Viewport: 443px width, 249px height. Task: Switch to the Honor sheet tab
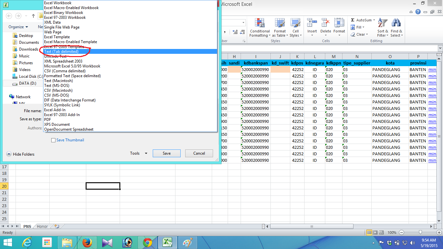pos(42,226)
